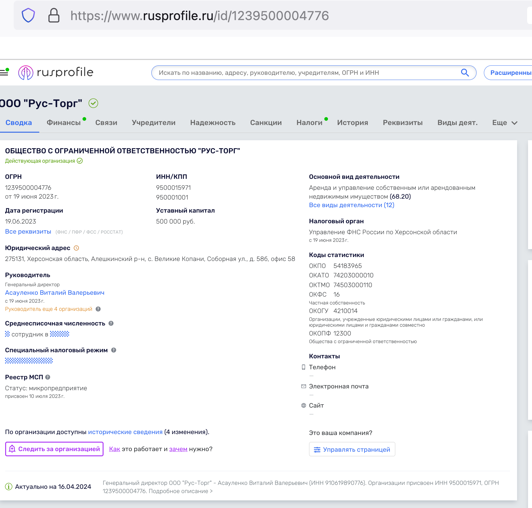Open director Асауленко Виталий Валерьевич link
Screen dimensions: 532x508
(55, 293)
